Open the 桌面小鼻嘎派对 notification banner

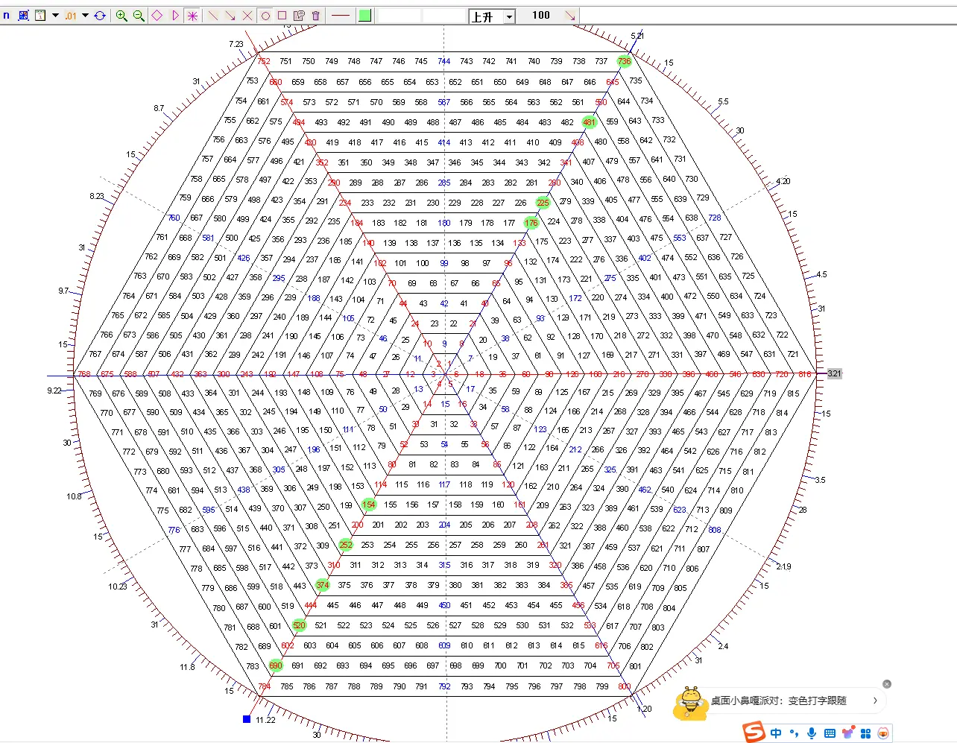coord(778,701)
